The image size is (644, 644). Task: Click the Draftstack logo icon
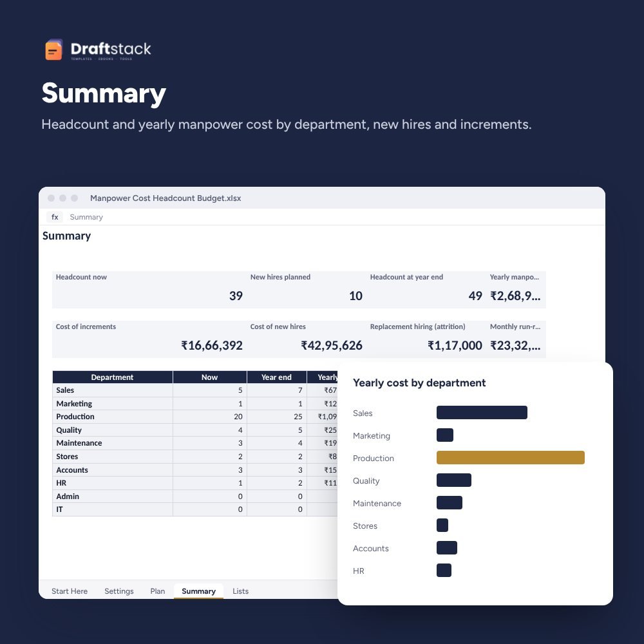(54, 50)
